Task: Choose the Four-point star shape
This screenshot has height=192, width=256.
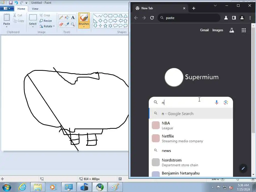Action: click(x=100, y=26)
